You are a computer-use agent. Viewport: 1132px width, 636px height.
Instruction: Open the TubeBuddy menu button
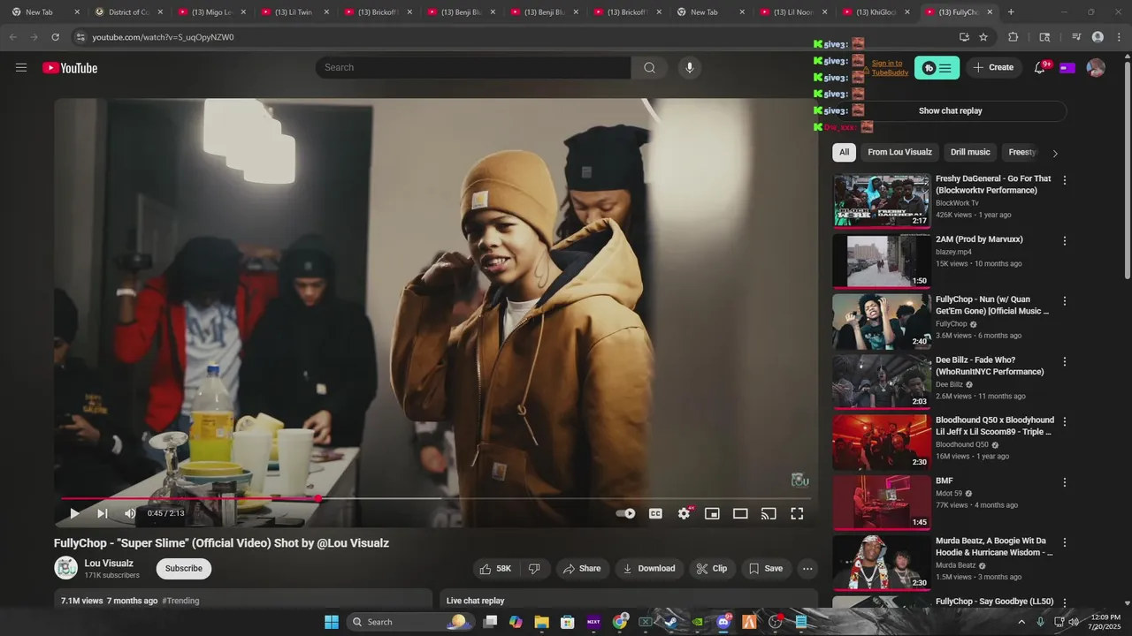tap(937, 68)
